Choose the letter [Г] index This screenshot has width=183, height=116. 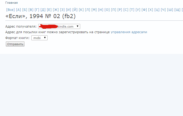coord(37,10)
